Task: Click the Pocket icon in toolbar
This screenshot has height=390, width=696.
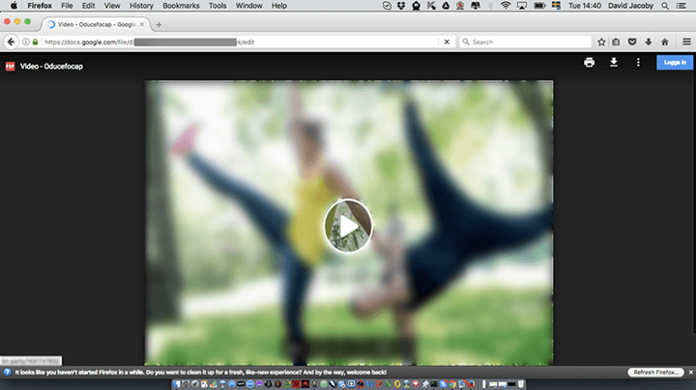Action: (x=632, y=42)
